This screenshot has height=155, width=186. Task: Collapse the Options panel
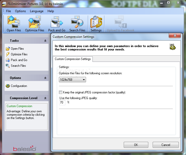click(x=45, y=78)
